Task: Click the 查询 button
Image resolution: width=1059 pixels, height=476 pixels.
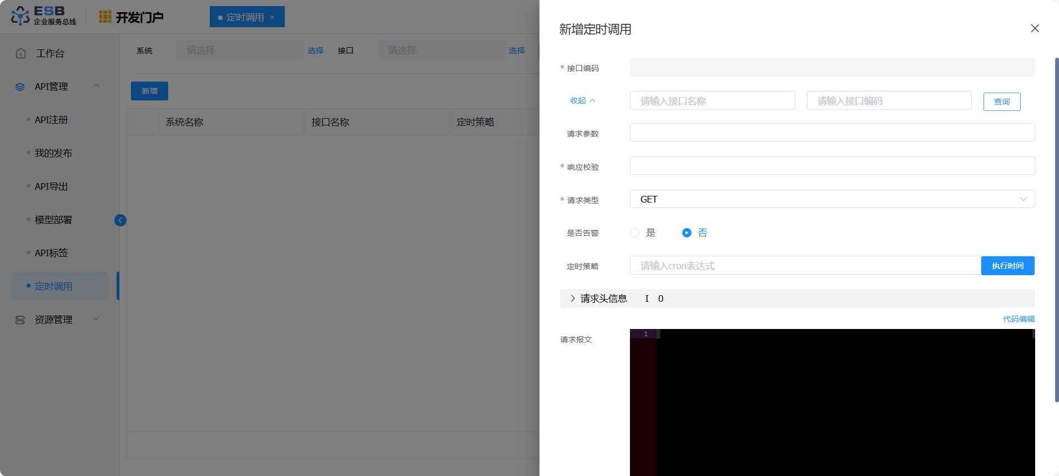Action: 1001,102
